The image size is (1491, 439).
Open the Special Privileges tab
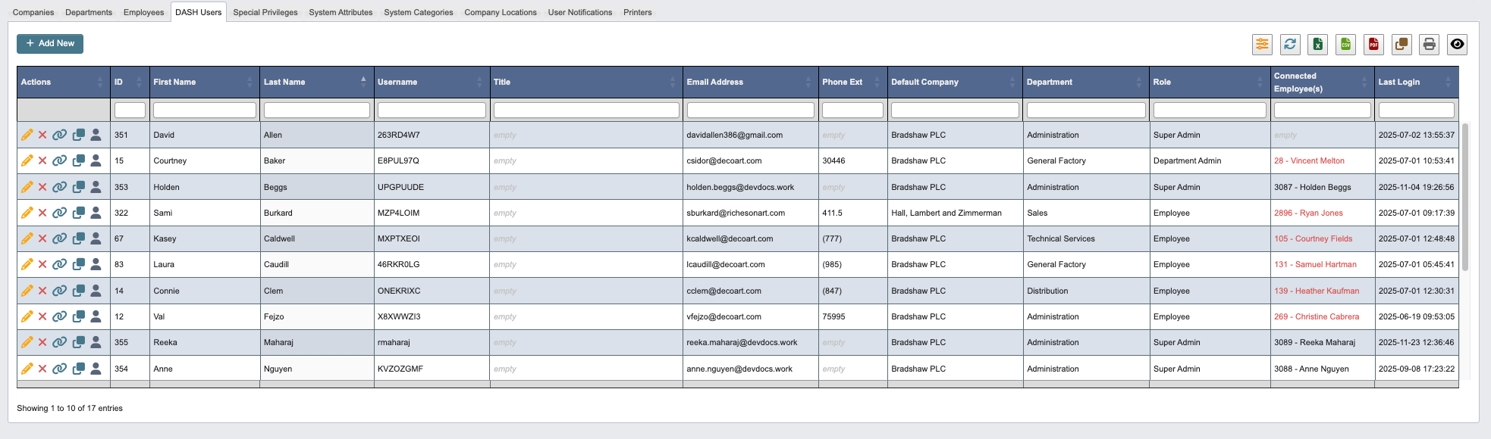pos(265,12)
